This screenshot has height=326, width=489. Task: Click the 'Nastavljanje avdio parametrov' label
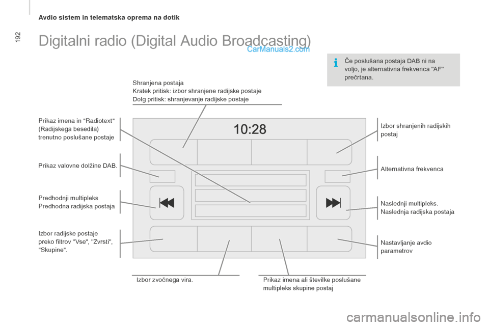(406, 247)
